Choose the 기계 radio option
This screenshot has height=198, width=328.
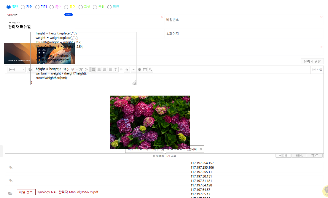pos(37,7)
